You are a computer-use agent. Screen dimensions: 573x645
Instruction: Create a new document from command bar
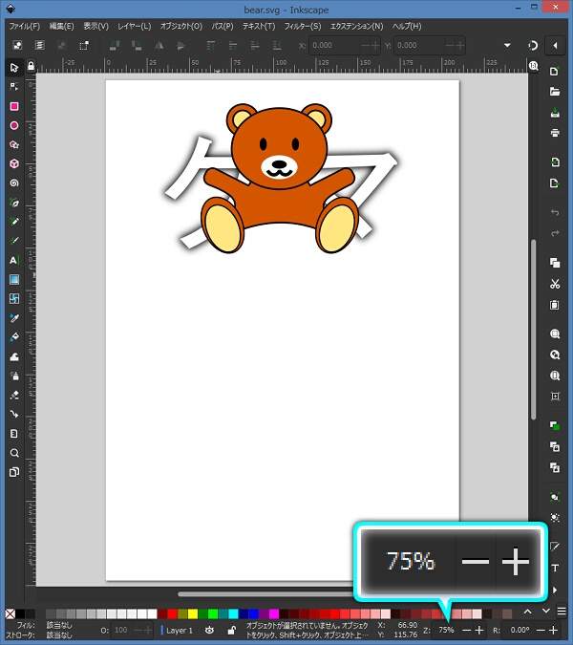[555, 71]
